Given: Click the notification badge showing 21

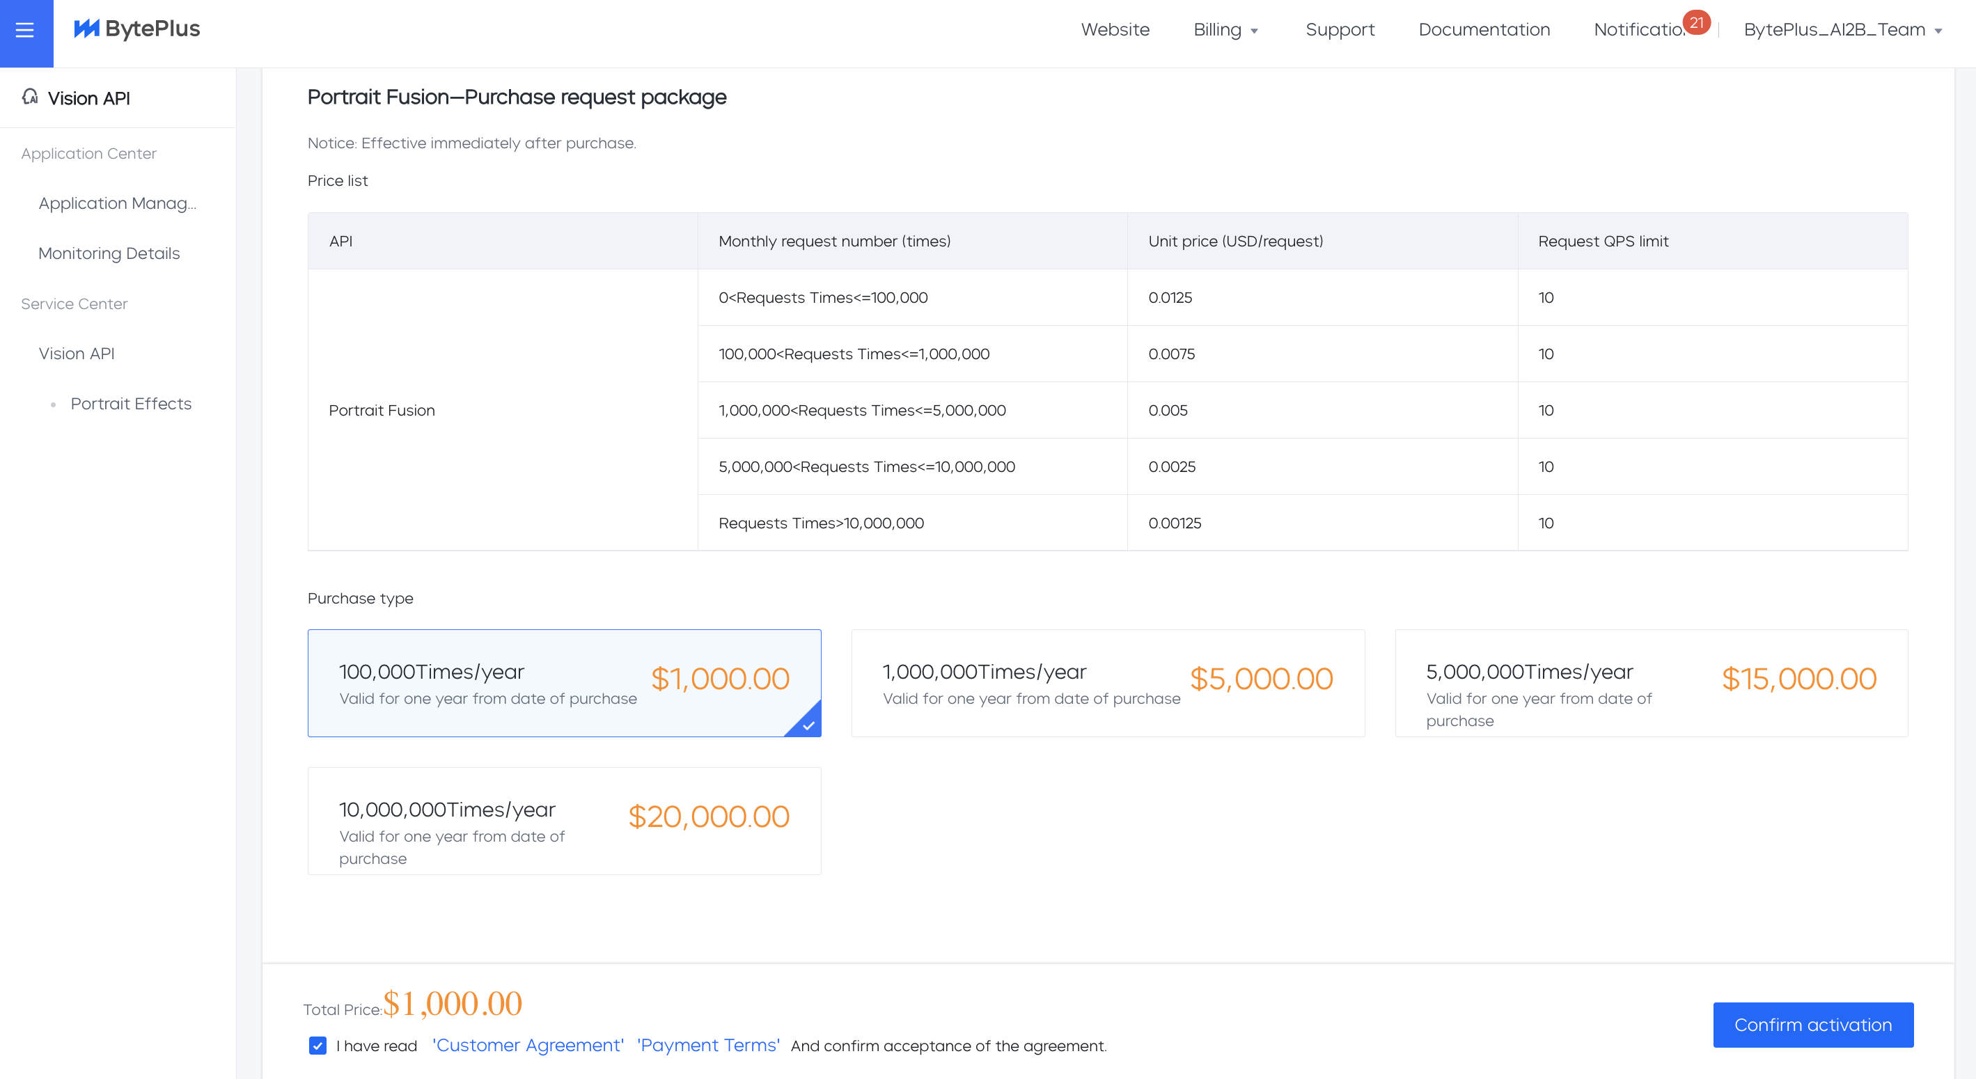Looking at the screenshot, I should tap(1696, 22).
